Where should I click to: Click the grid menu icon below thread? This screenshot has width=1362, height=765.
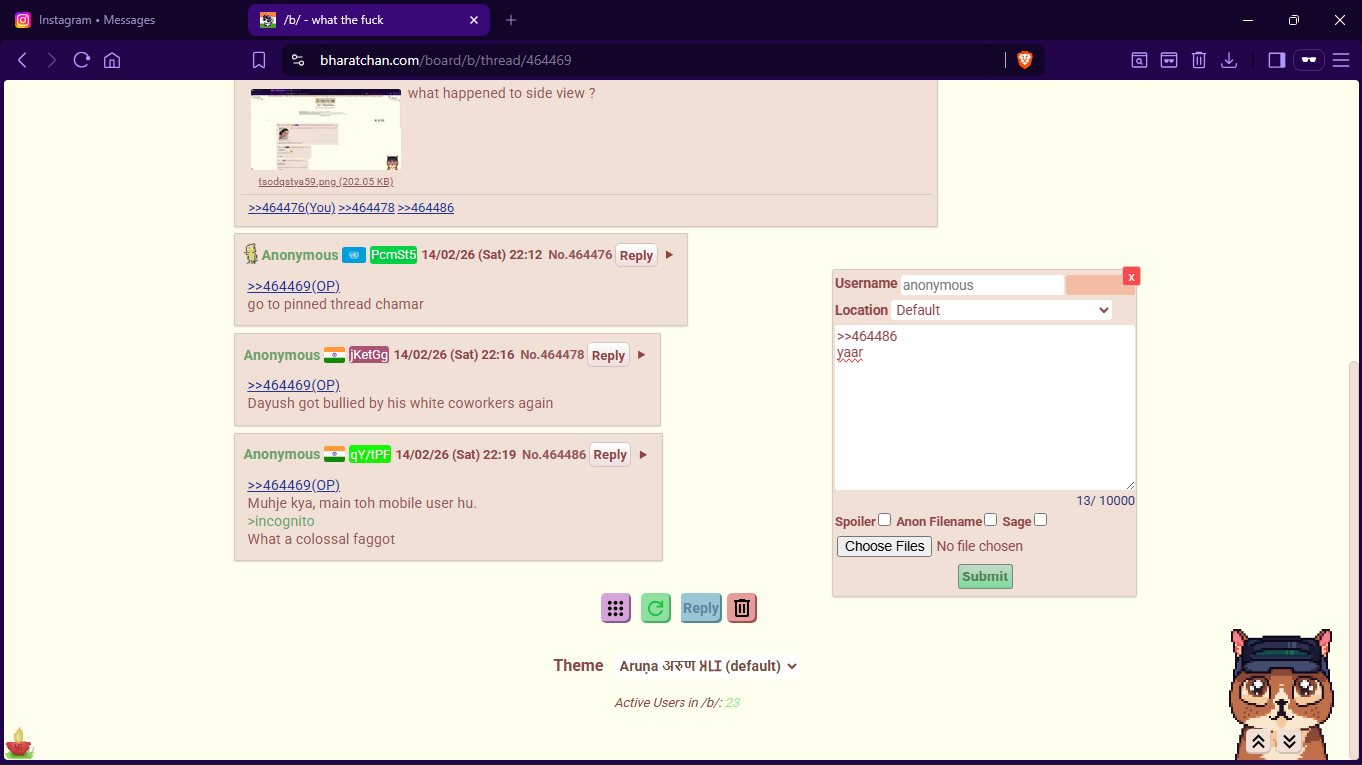pos(615,608)
